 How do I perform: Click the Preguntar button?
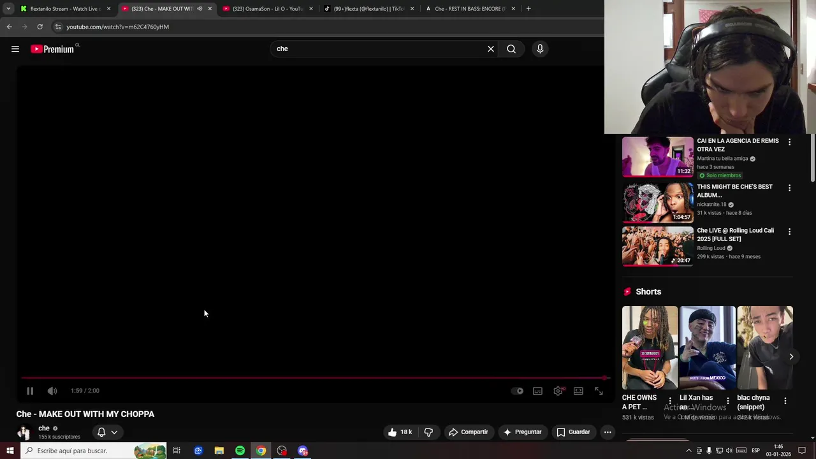tap(522, 432)
